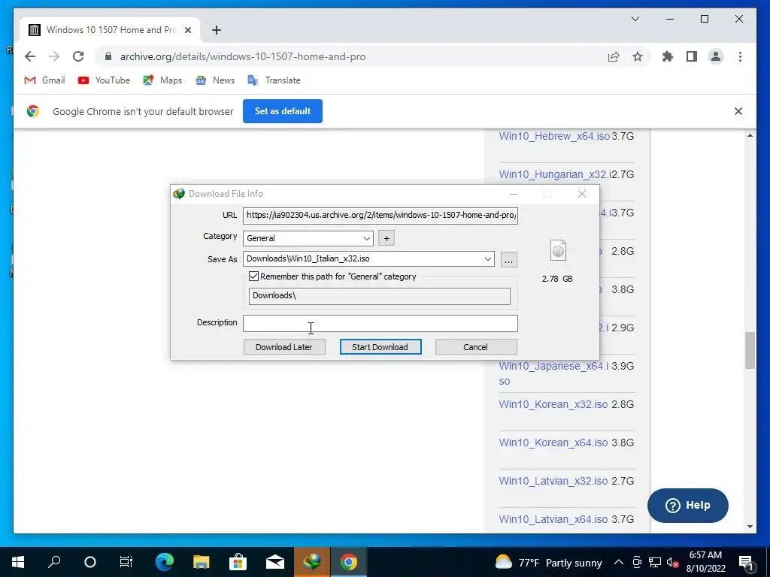Open the Windows Start menu
The width and height of the screenshot is (770, 577).
pos(18,562)
